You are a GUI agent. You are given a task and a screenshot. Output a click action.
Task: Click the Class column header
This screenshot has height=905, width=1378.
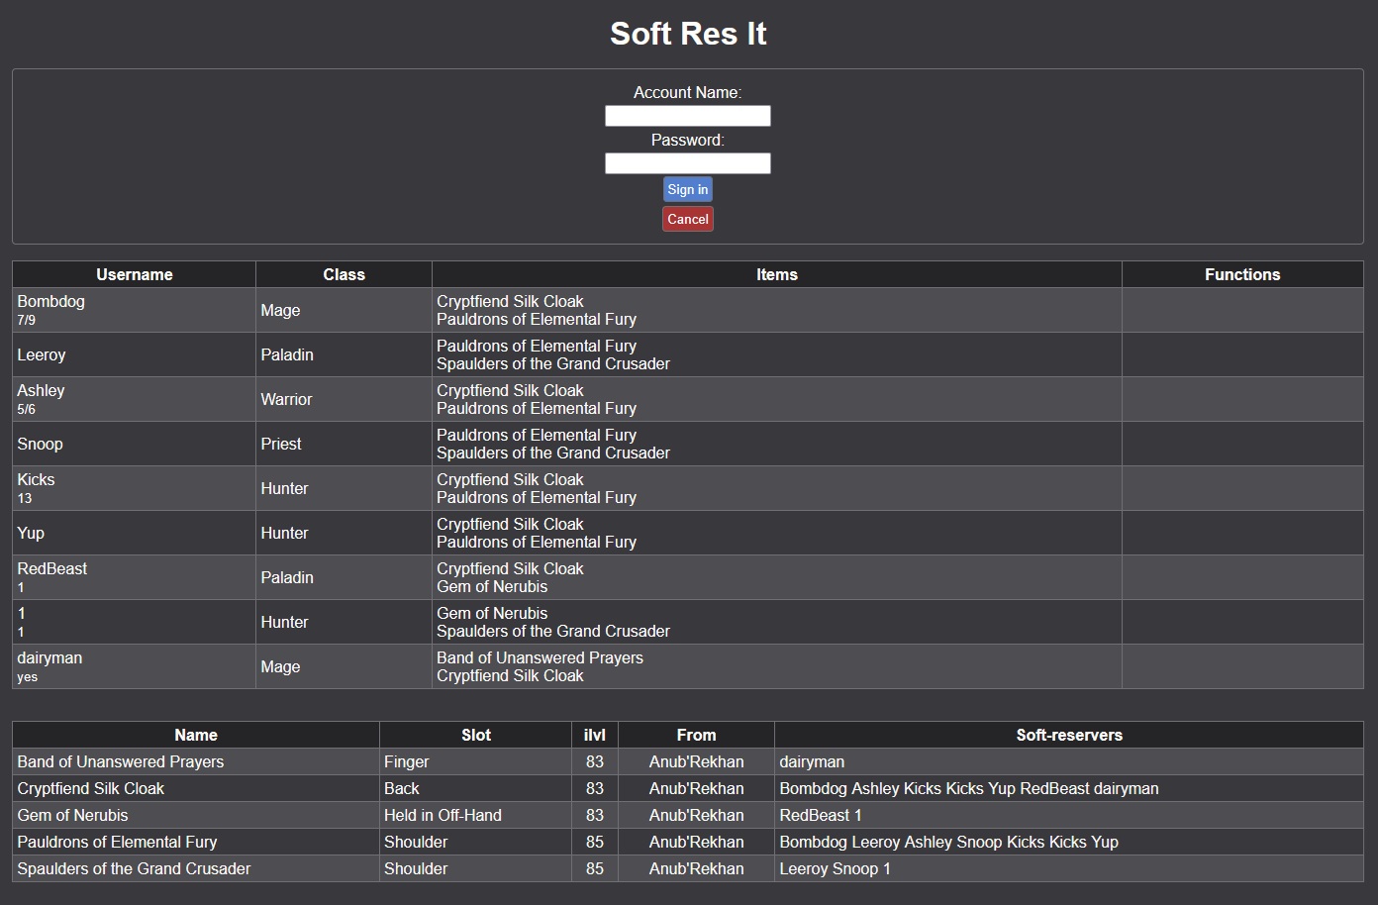click(x=344, y=274)
